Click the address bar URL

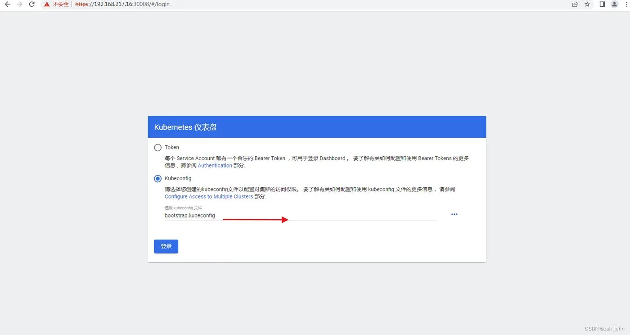pos(122,4)
